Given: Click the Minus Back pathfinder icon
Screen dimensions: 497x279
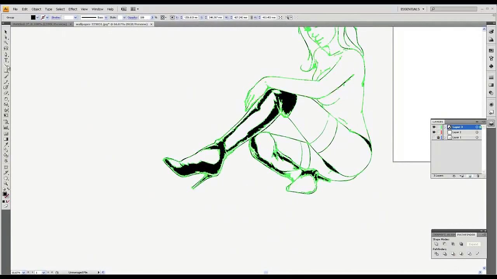Looking at the screenshot, I should (x=478, y=254).
